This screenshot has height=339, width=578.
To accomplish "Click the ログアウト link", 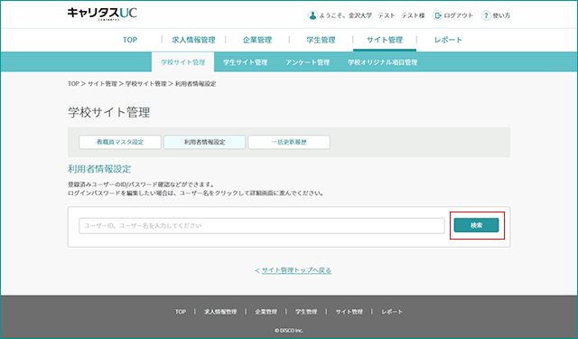I will click(x=458, y=15).
